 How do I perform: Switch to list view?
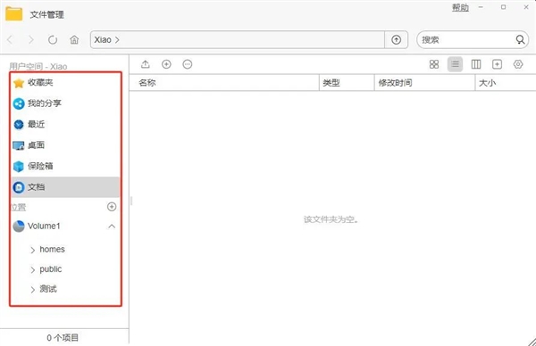click(x=455, y=64)
